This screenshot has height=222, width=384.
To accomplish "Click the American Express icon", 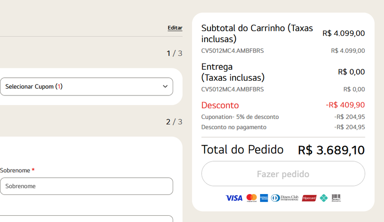I will [x=264, y=198].
